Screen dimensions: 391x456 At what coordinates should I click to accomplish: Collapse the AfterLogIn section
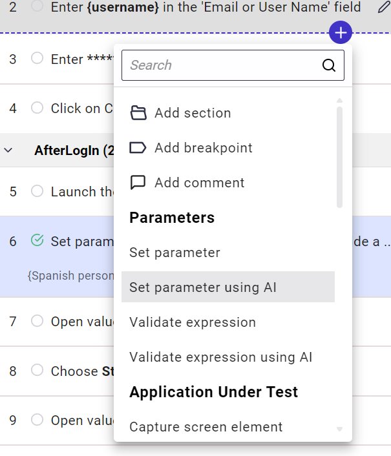click(8, 150)
